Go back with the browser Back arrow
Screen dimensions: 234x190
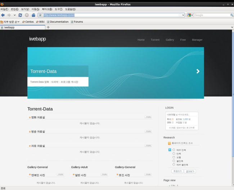click(x=3, y=15)
